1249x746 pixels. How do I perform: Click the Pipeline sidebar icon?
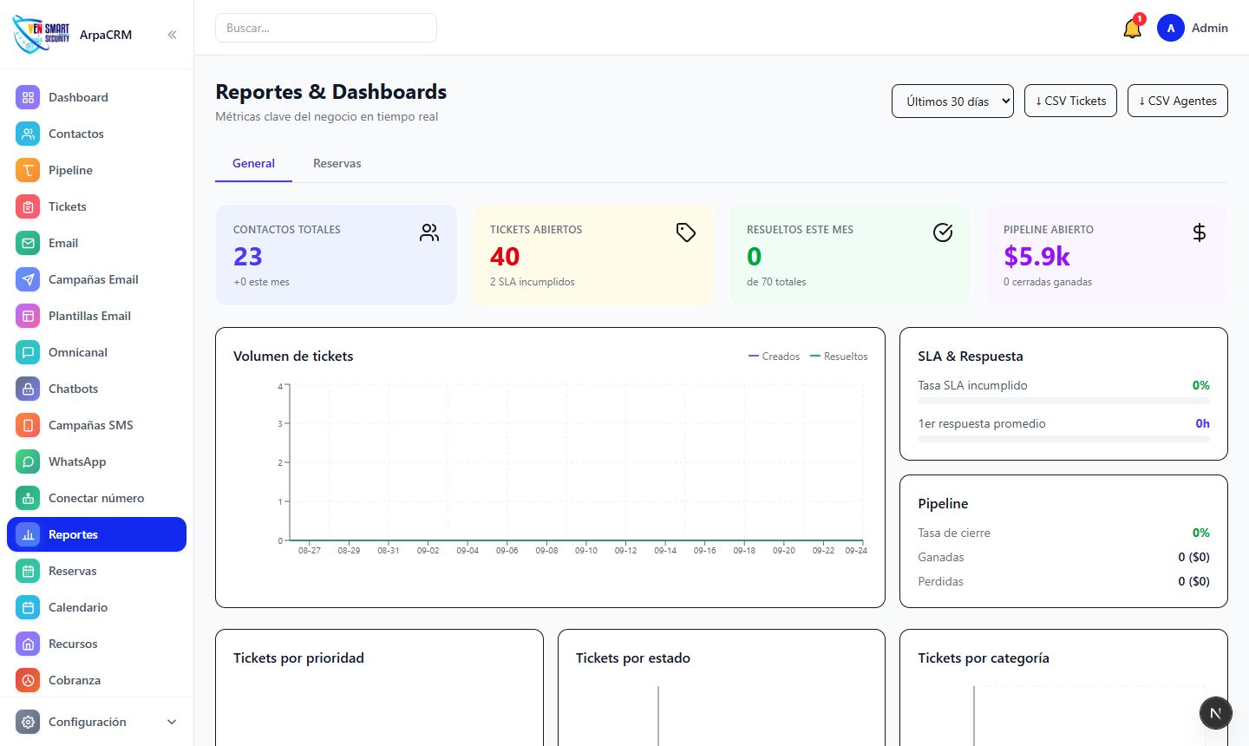pos(28,170)
